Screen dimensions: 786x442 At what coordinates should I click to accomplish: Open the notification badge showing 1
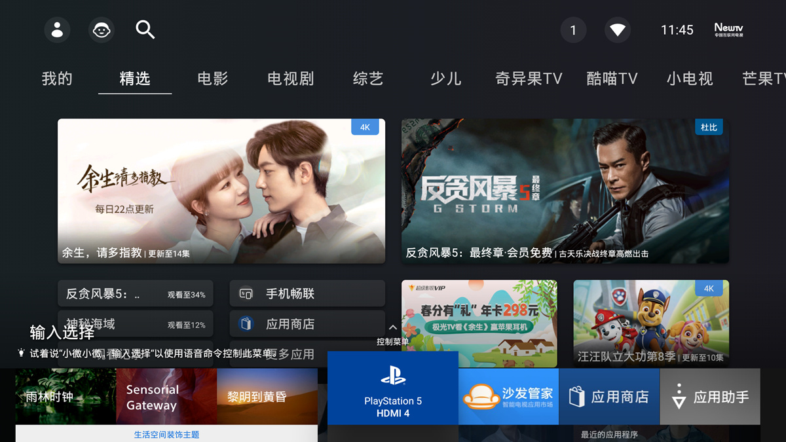pyautogui.click(x=573, y=29)
